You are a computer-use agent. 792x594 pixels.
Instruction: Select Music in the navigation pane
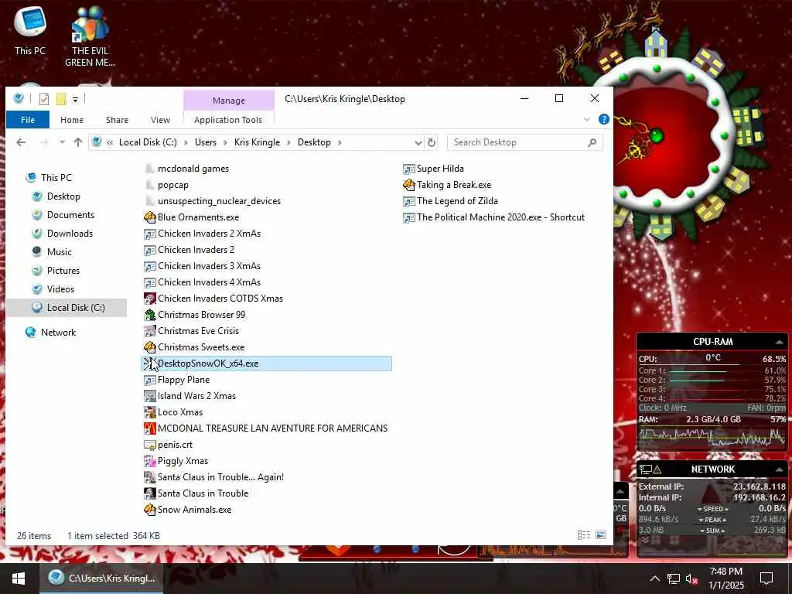tap(59, 252)
